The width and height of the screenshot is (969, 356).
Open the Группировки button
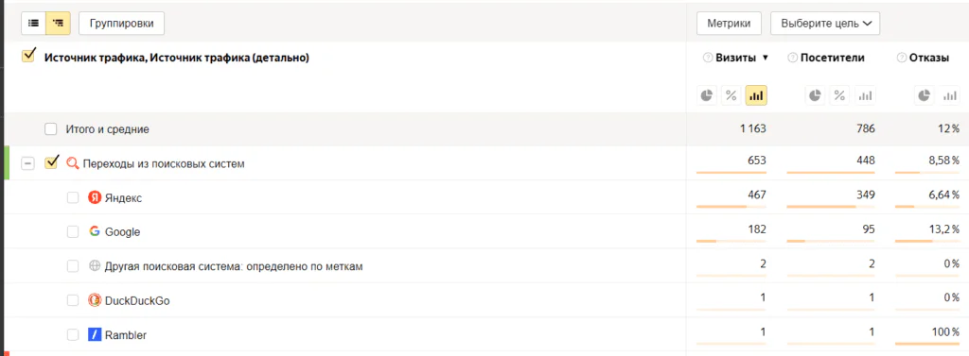[121, 24]
